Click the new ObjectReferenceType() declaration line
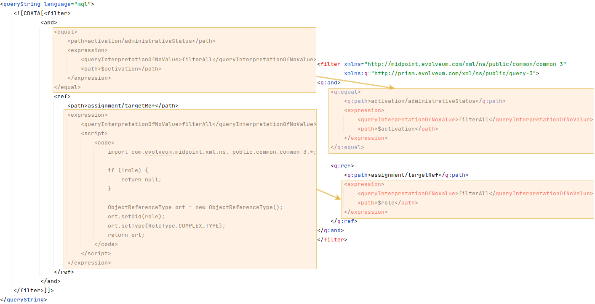 click(195, 207)
